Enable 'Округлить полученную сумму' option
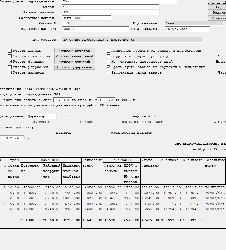Viewport: 226px width, 250px height. [x=109, y=56]
